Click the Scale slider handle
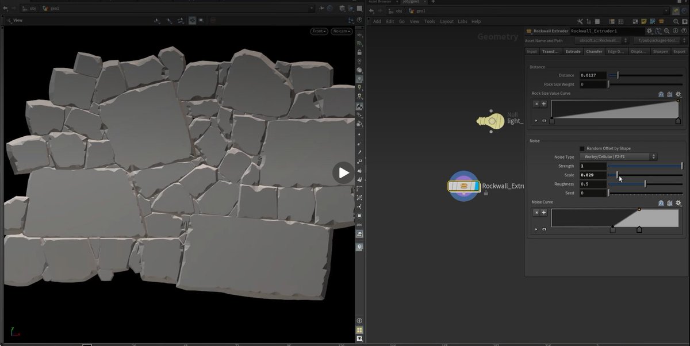The height and width of the screenshot is (346, 690). coord(618,175)
